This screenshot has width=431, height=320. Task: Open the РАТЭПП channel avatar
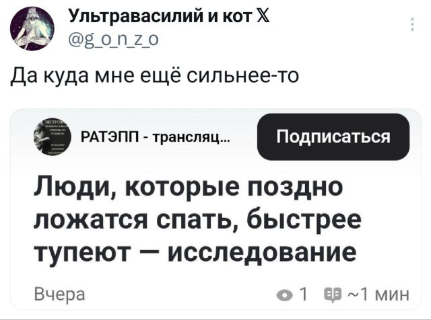[x=54, y=138]
